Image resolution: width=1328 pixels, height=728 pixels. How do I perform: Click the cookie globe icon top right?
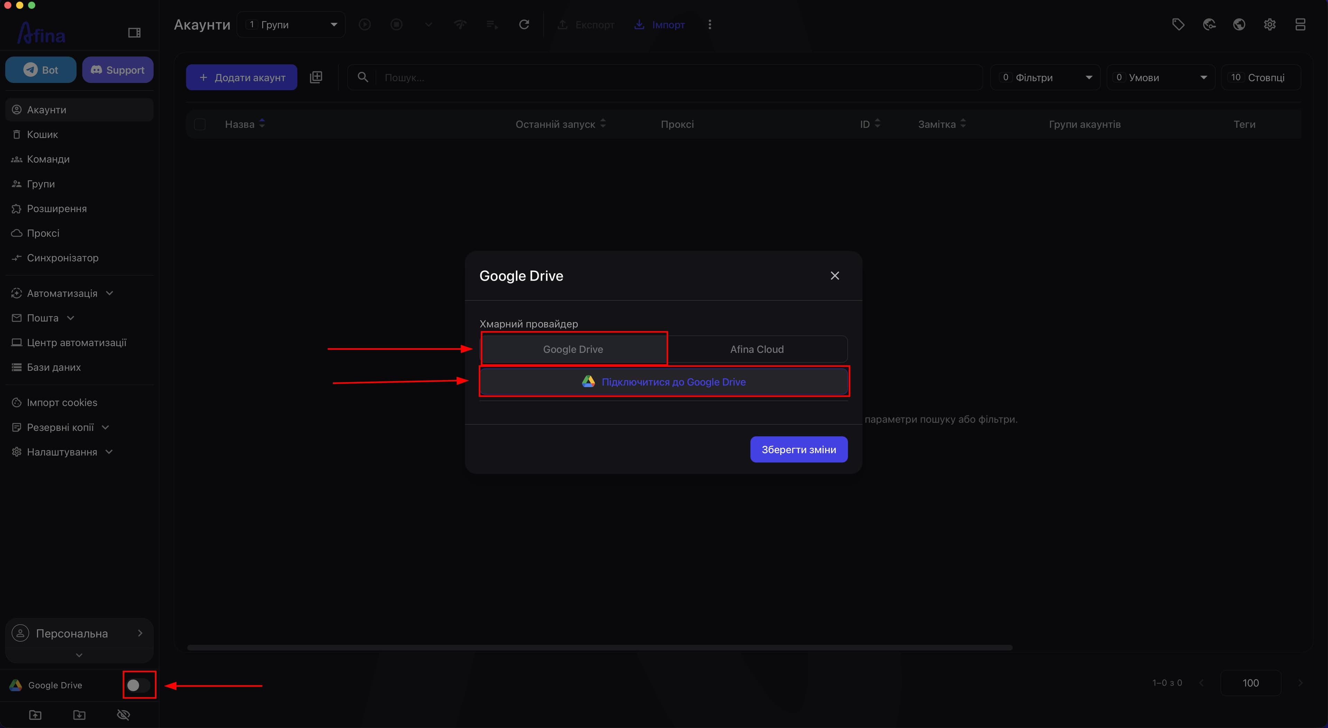tap(1209, 24)
